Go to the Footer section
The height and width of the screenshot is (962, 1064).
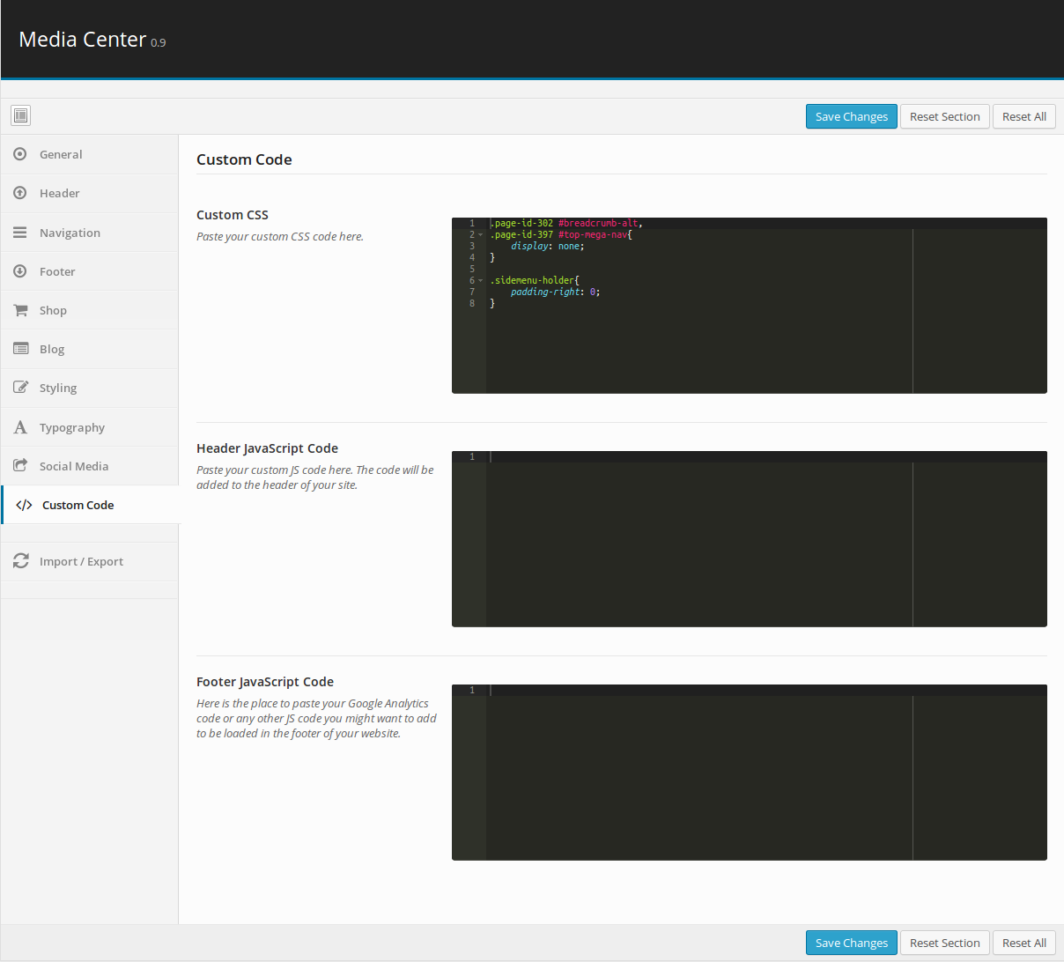coord(90,271)
